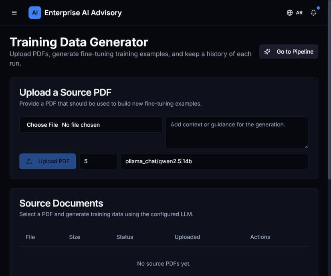
Task: Switch language using the AR label
Action: (x=299, y=13)
